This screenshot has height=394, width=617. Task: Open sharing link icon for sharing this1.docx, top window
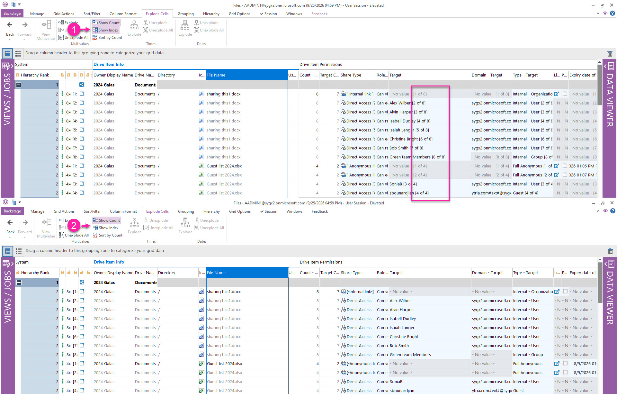557,94
